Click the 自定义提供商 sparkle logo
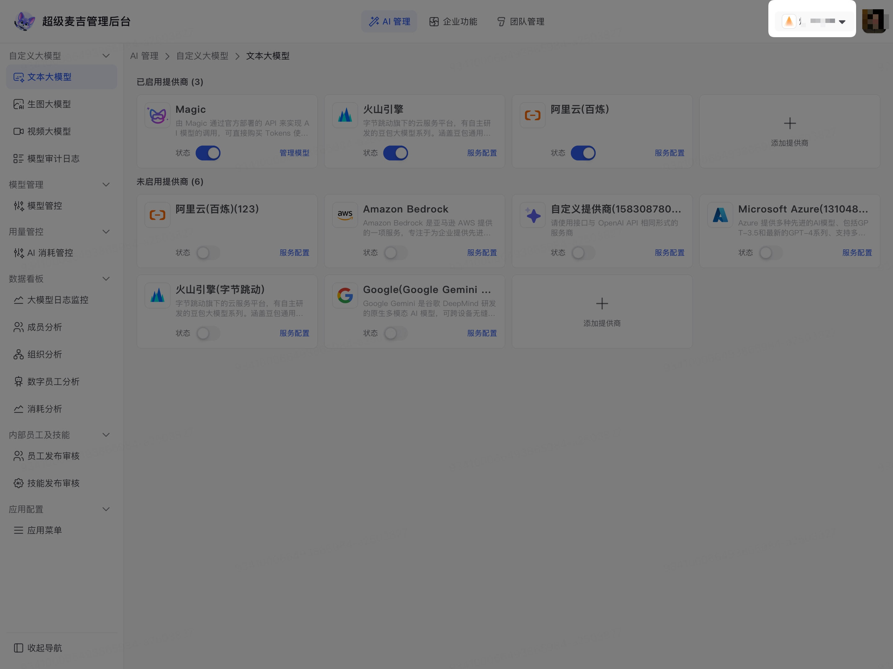 [x=532, y=215]
